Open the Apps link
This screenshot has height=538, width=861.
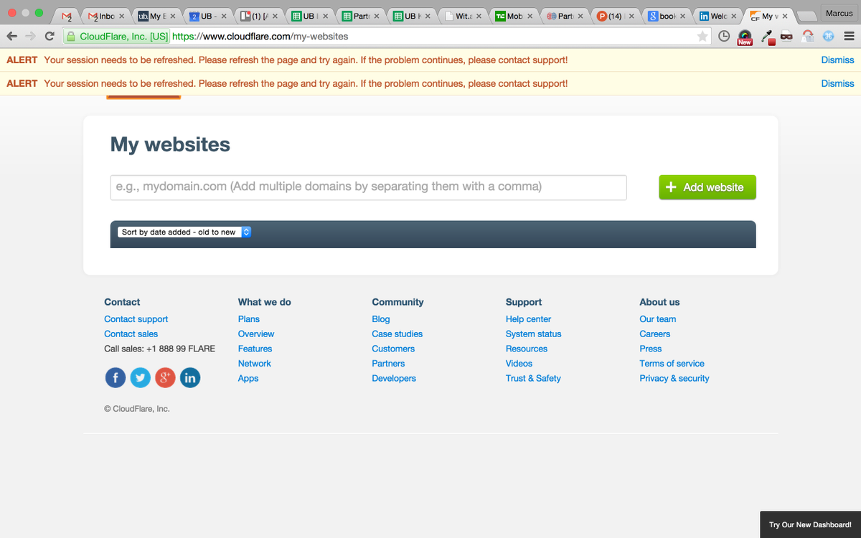[248, 379]
